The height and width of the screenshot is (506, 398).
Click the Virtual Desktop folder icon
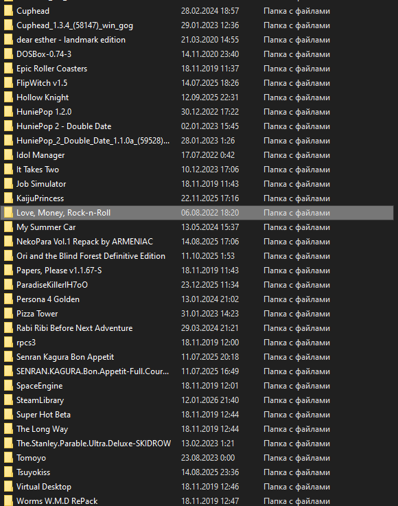pos(8,487)
